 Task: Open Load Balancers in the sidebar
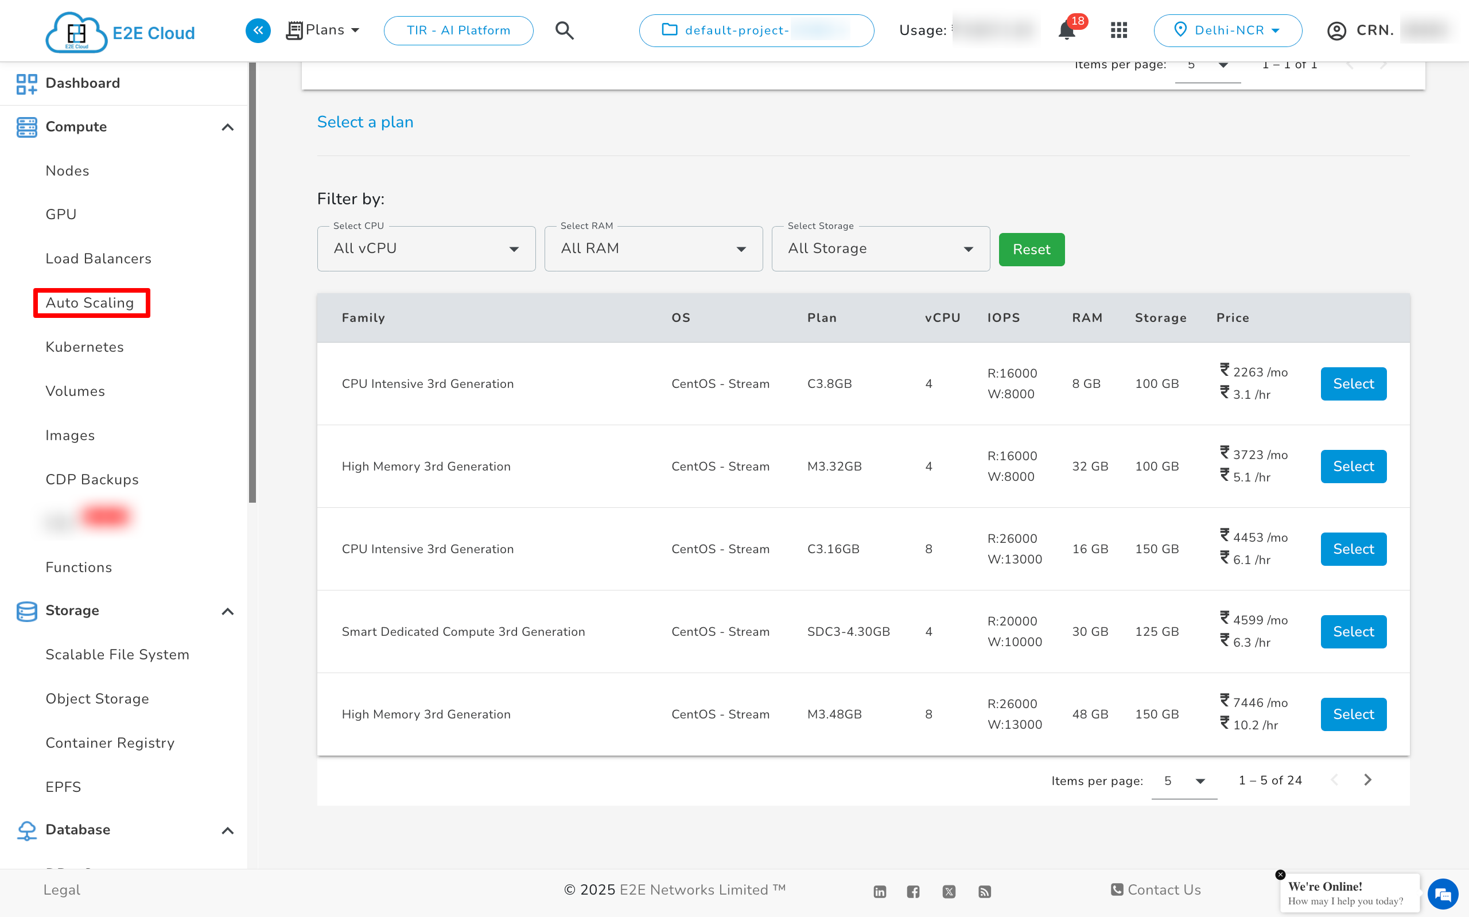click(x=99, y=259)
